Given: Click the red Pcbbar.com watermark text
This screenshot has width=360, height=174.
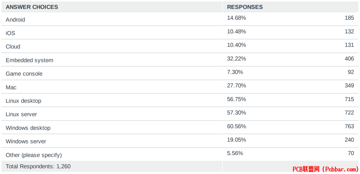Looking at the screenshot, I should point(326,169).
